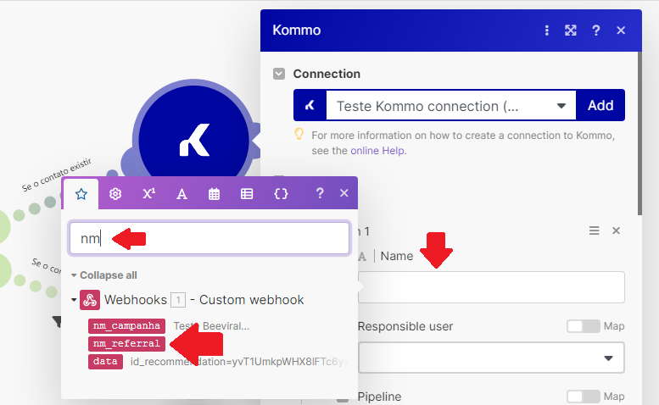
Task: Open the Teste Kommo connection dropdown
Action: coord(451,106)
